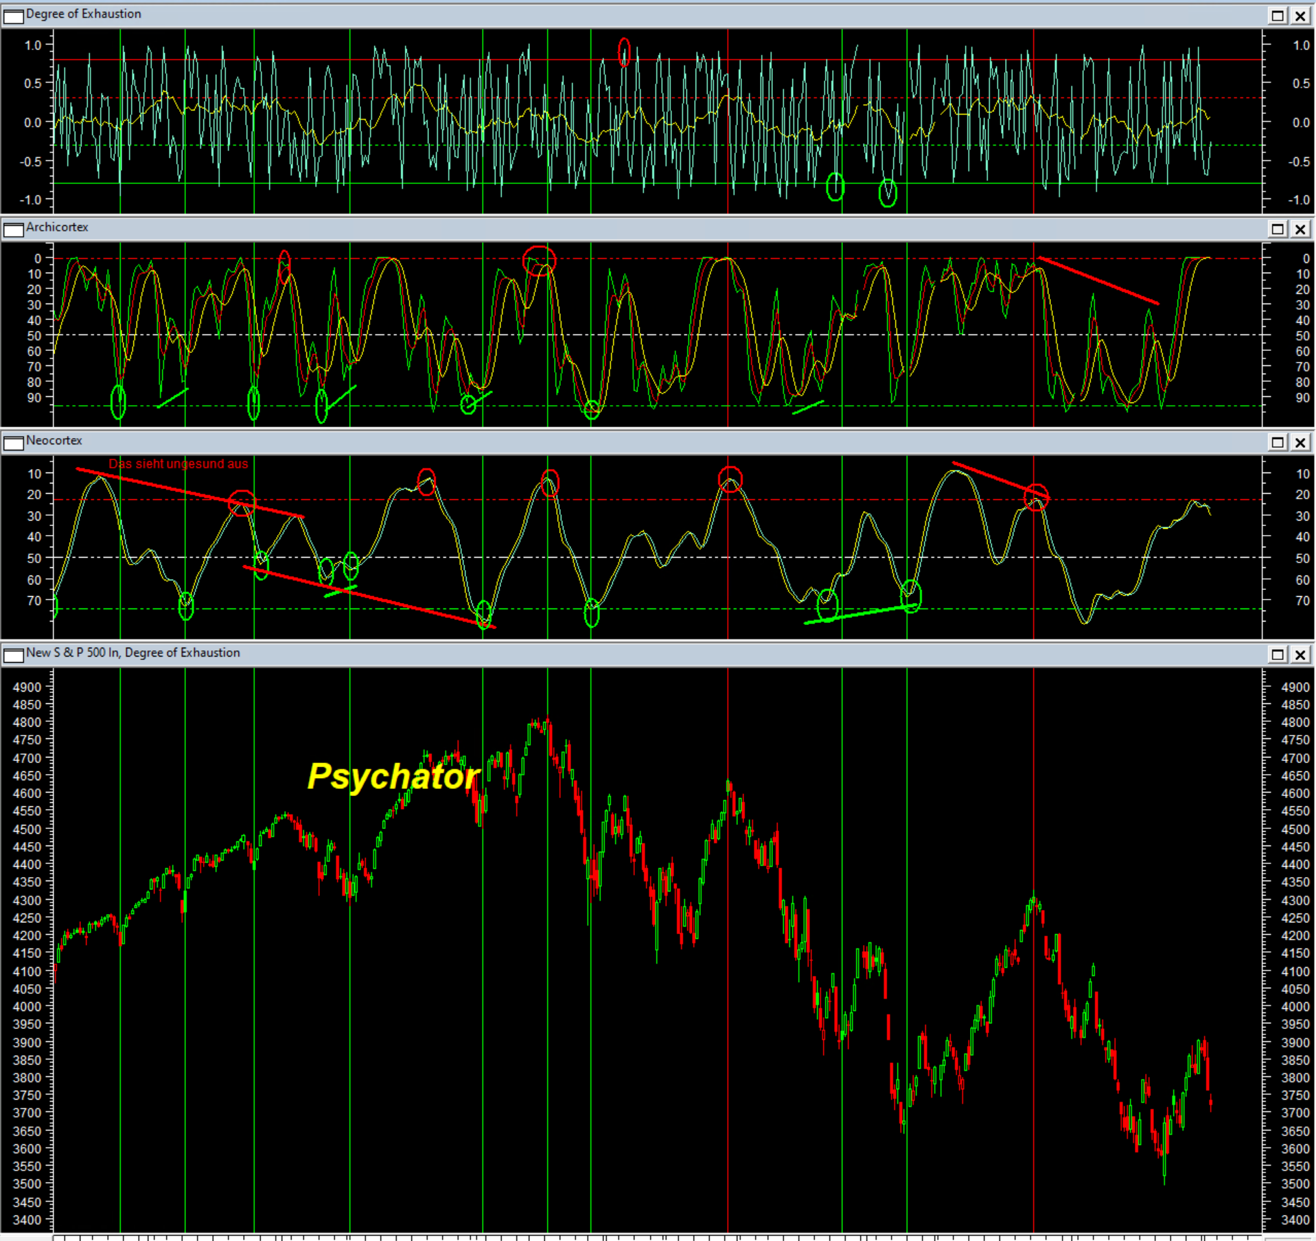
Task: Select the Degree of Exhaustion title text
Action: point(83,14)
